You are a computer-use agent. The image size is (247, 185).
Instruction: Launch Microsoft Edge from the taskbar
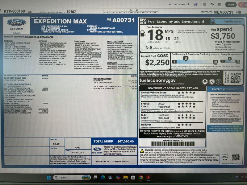[x=103, y=178]
